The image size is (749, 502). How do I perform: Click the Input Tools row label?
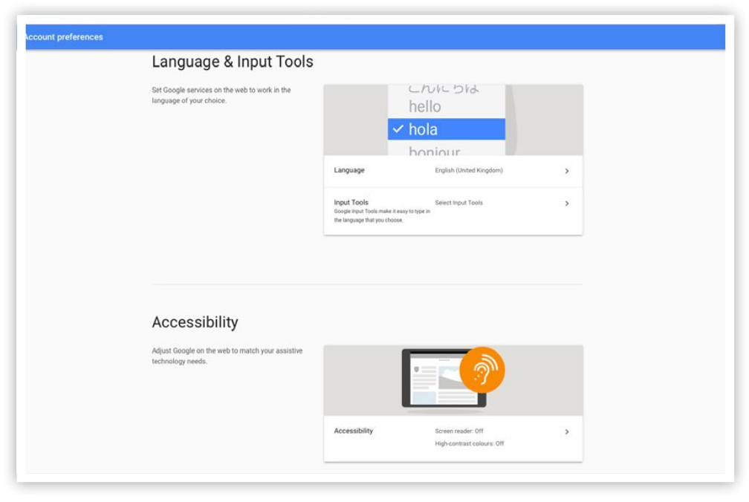pos(351,203)
